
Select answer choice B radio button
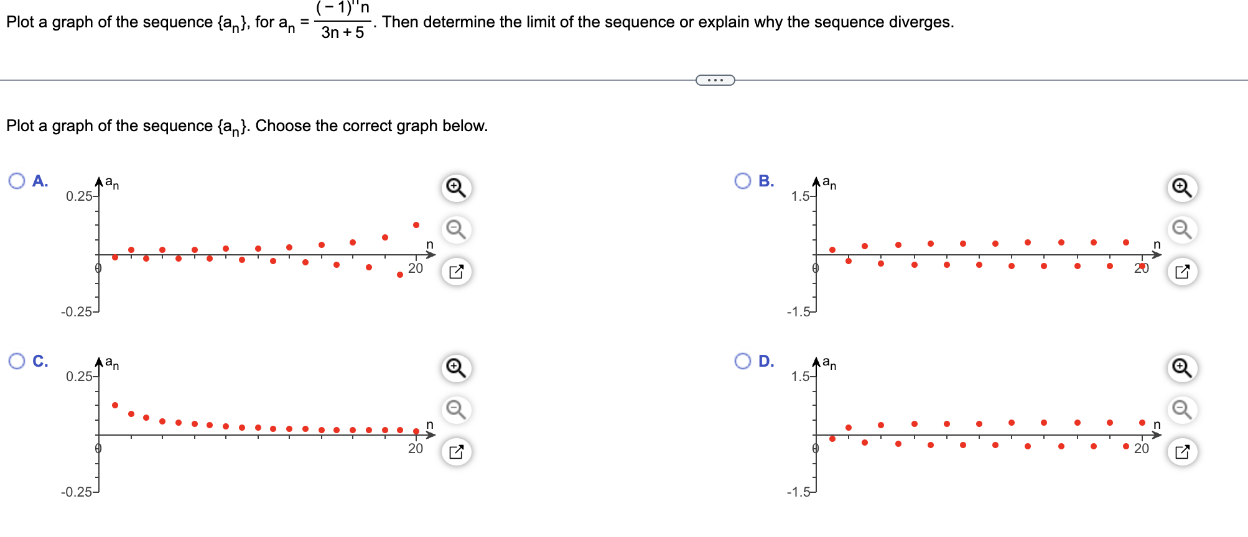coord(742,181)
